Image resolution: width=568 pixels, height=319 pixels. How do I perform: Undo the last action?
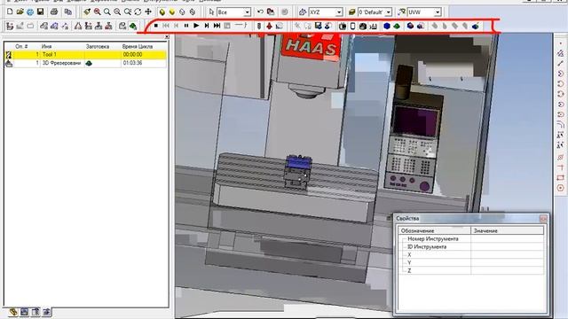click(260, 12)
